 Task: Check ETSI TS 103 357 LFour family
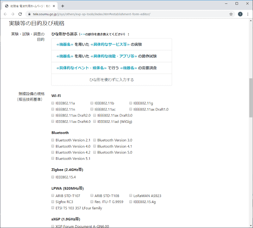[52, 207]
